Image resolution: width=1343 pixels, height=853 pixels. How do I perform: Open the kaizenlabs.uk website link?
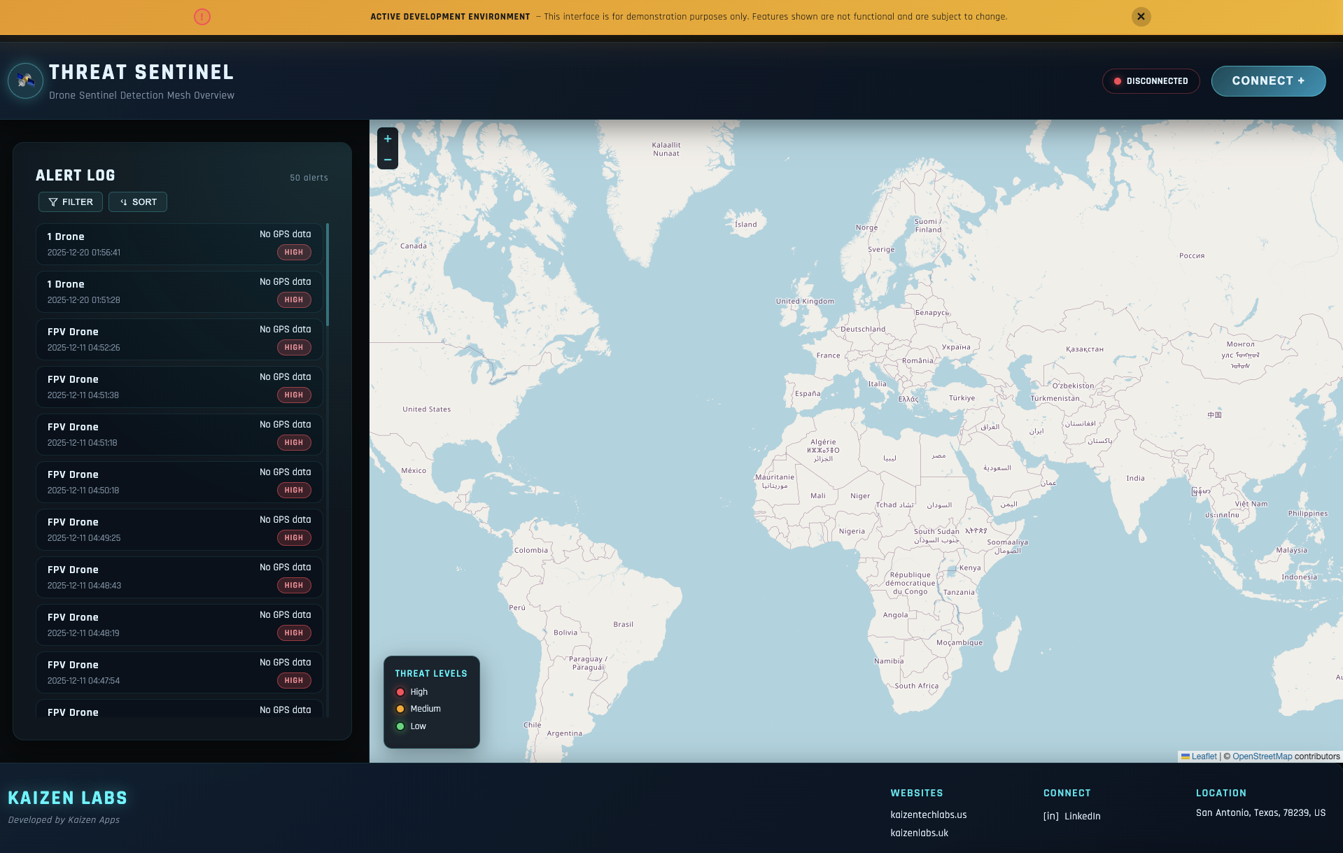pos(919,833)
